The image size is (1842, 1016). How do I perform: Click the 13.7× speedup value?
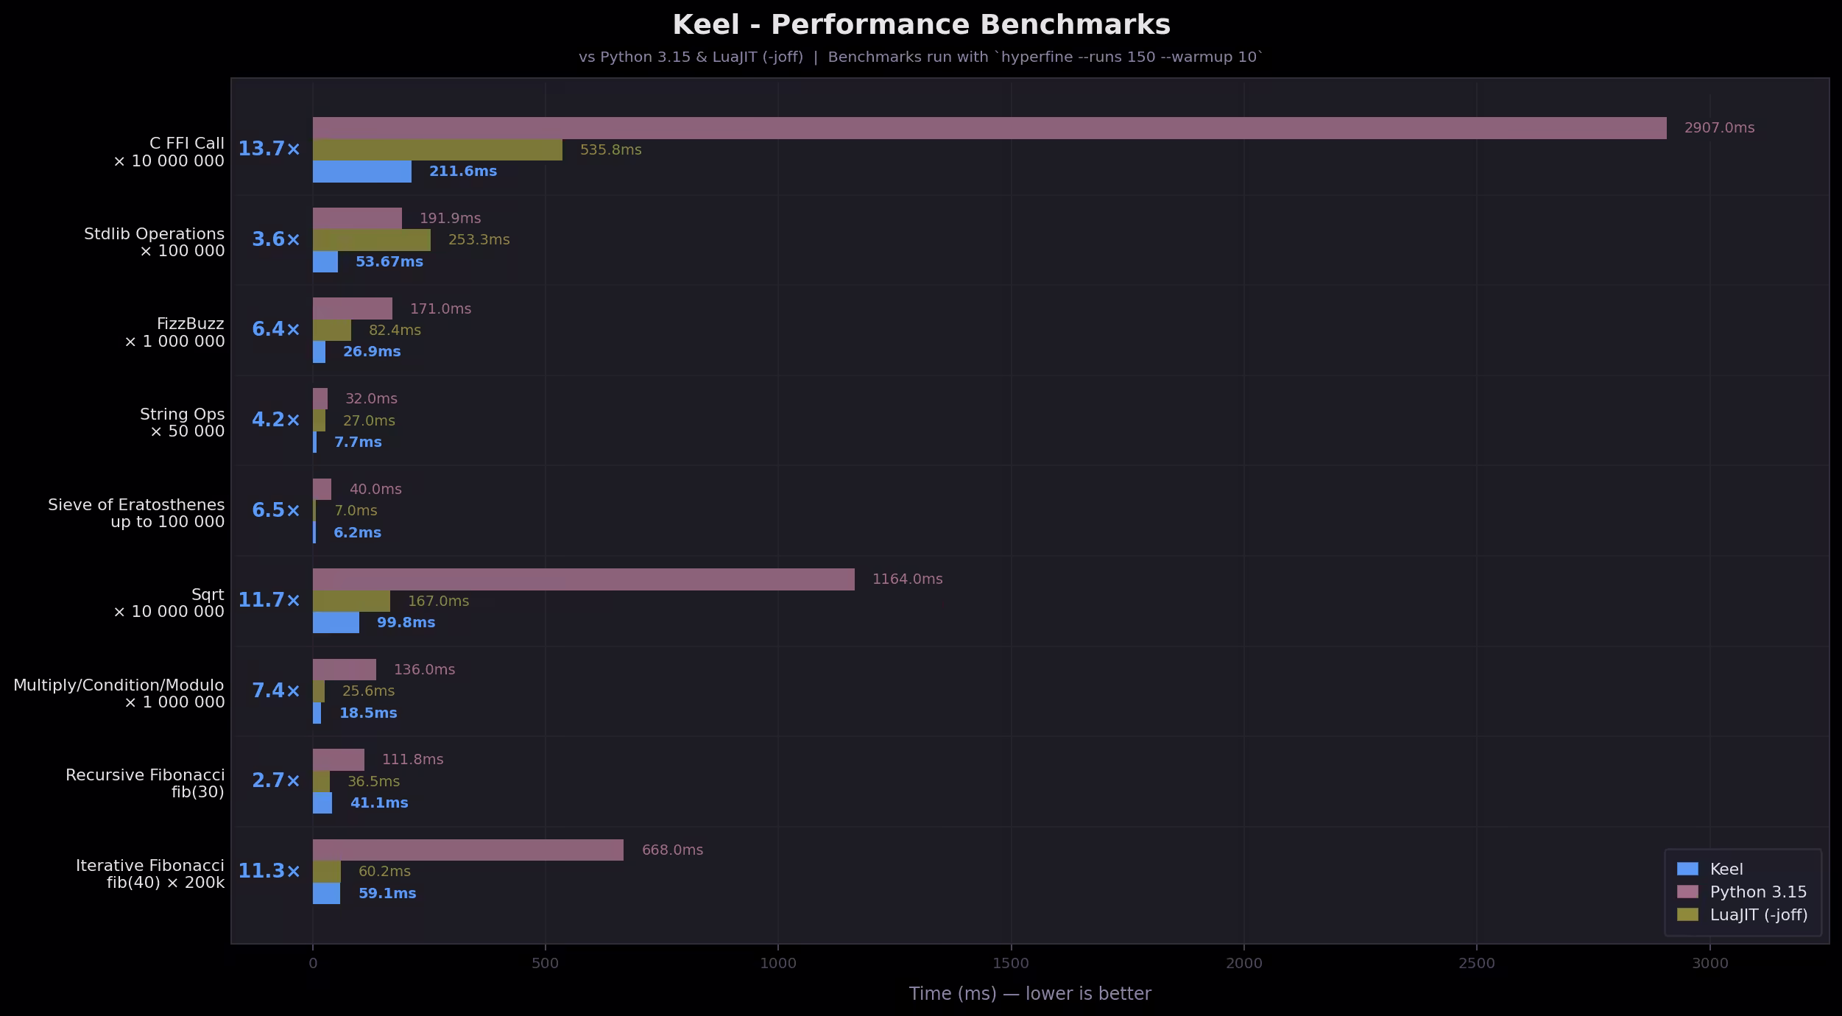point(269,149)
